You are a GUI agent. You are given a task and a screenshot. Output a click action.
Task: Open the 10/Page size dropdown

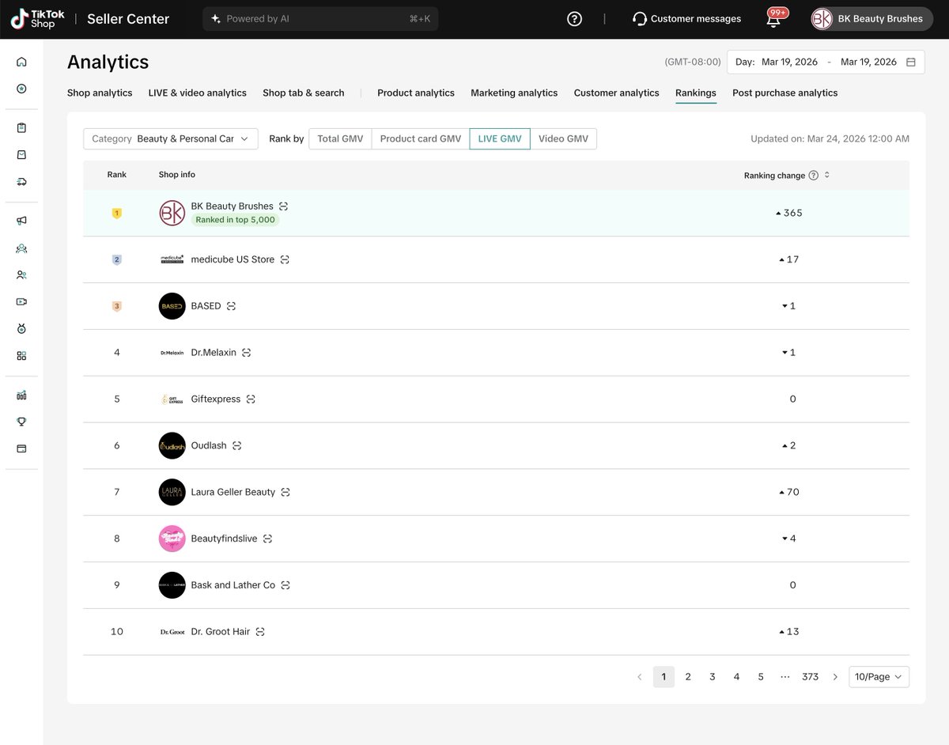879,677
